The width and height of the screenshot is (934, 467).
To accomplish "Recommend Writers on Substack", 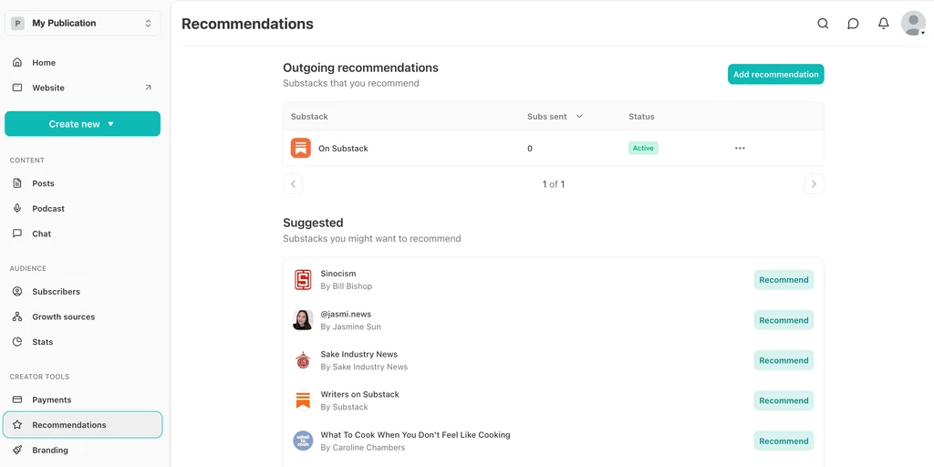I will point(784,400).
